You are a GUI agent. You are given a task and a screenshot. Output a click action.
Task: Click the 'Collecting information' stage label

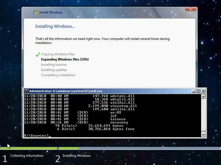pos(27,156)
